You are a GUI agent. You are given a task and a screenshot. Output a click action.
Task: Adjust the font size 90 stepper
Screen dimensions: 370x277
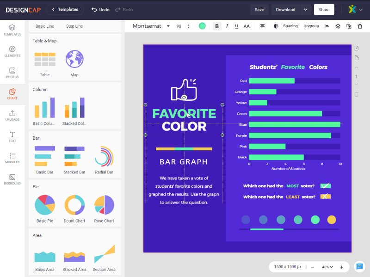coord(188,26)
